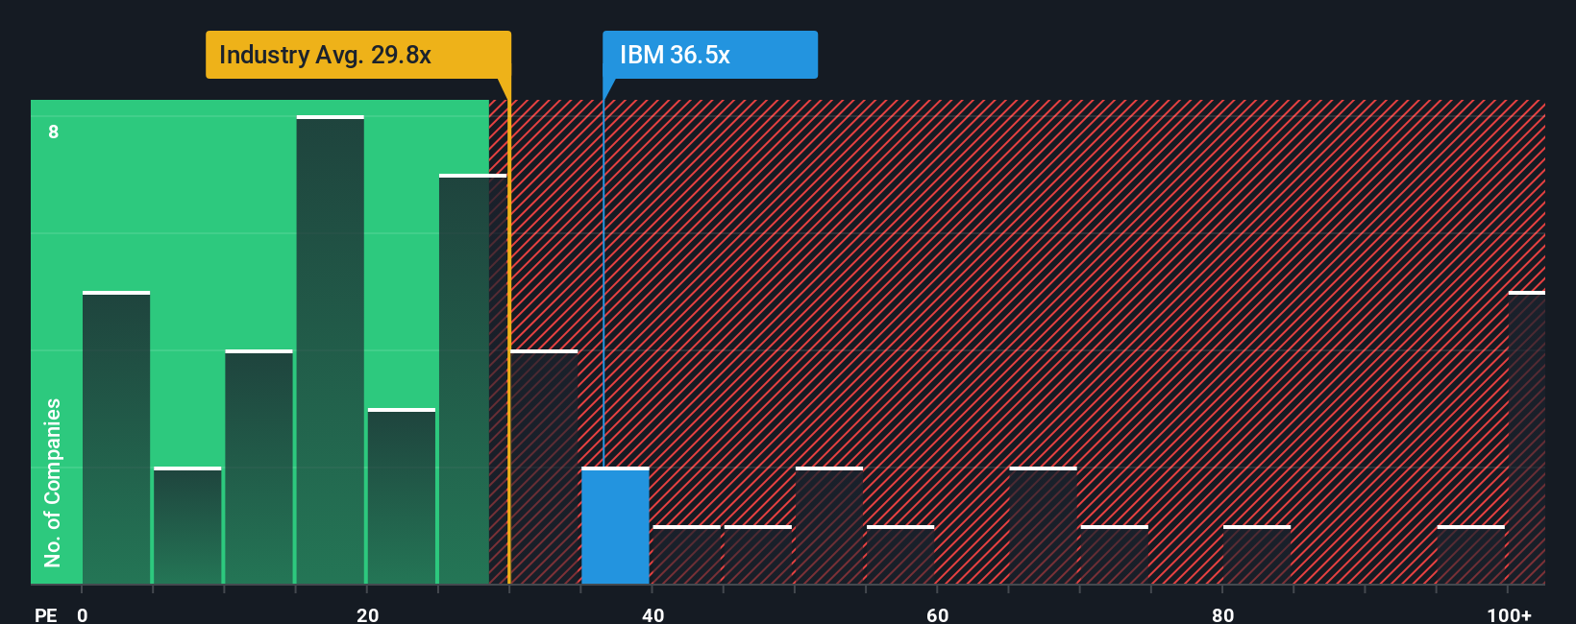This screenshot has width=1576, height=624.
Task: Click the tallest bar between PE 15 and 20
Action: pos(330,349)
